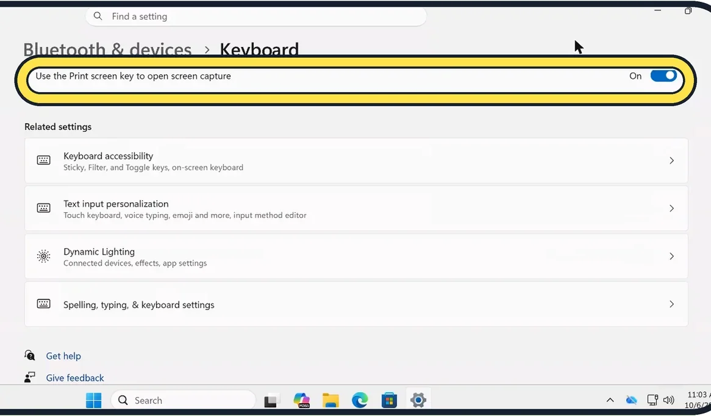
Task: Open the Windows Start menu
Action: click(x=94, y=400)
